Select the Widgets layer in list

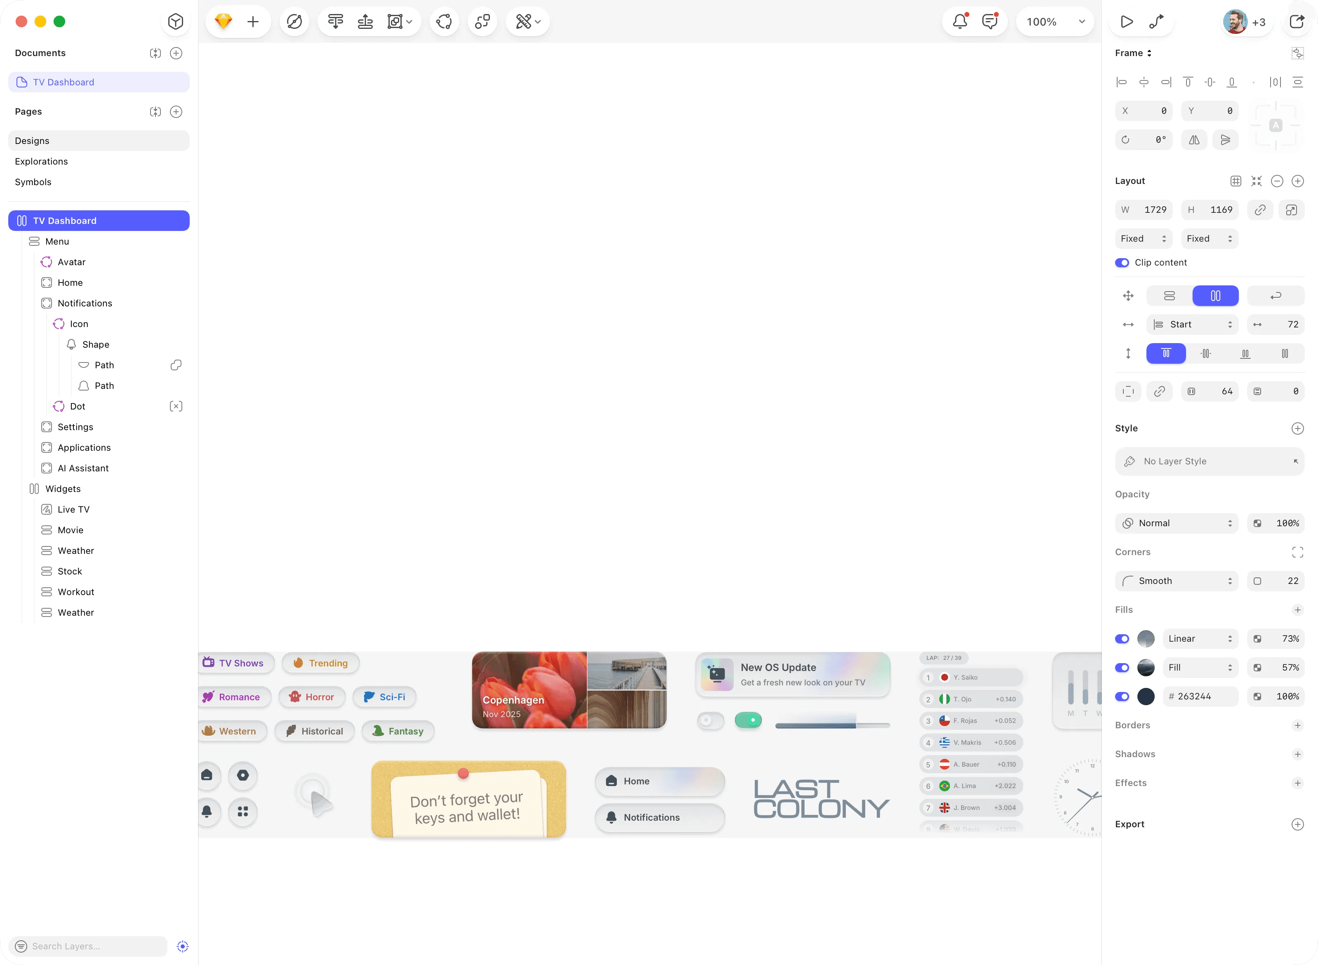63,488
